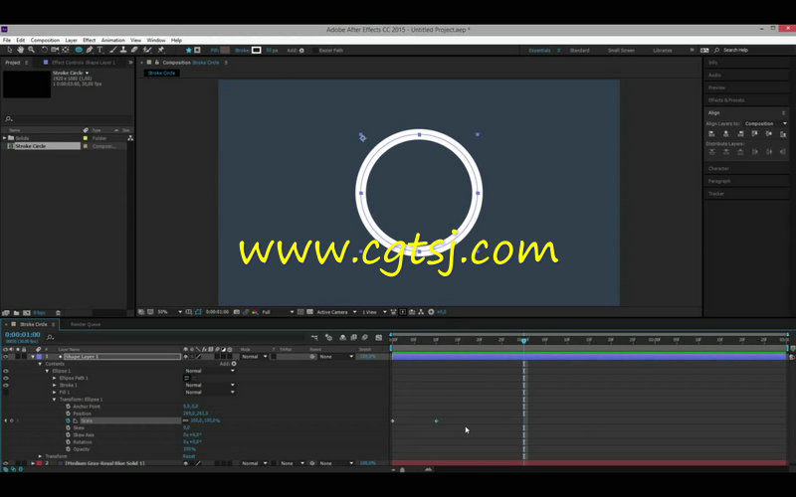Select the Unified Camera tool
The width and height of the screenshot is (796, 497).
click(x=55, y=50)
